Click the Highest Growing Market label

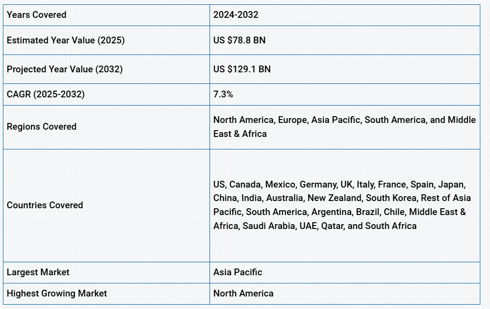coord(56,294)
